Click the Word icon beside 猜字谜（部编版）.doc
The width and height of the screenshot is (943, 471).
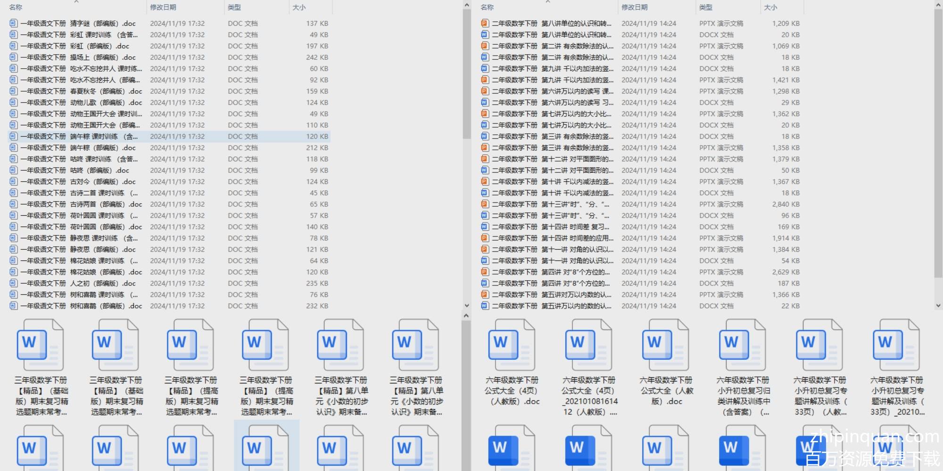pyautogui.click(x=13, y=23)
